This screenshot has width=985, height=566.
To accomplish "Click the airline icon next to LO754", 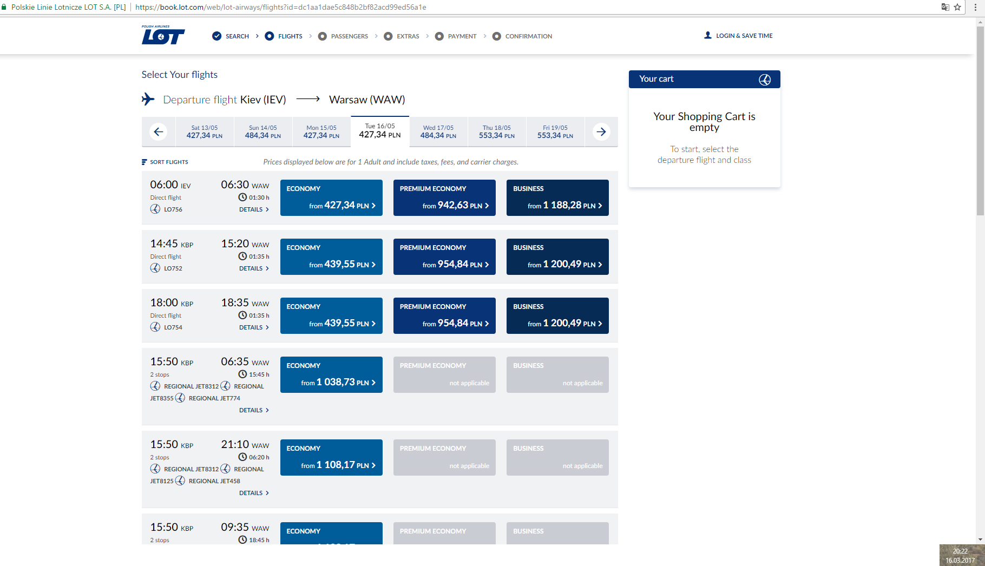I will coord(155,327).
